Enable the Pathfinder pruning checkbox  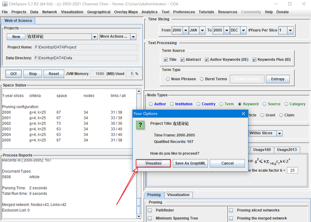click(150, 210)
